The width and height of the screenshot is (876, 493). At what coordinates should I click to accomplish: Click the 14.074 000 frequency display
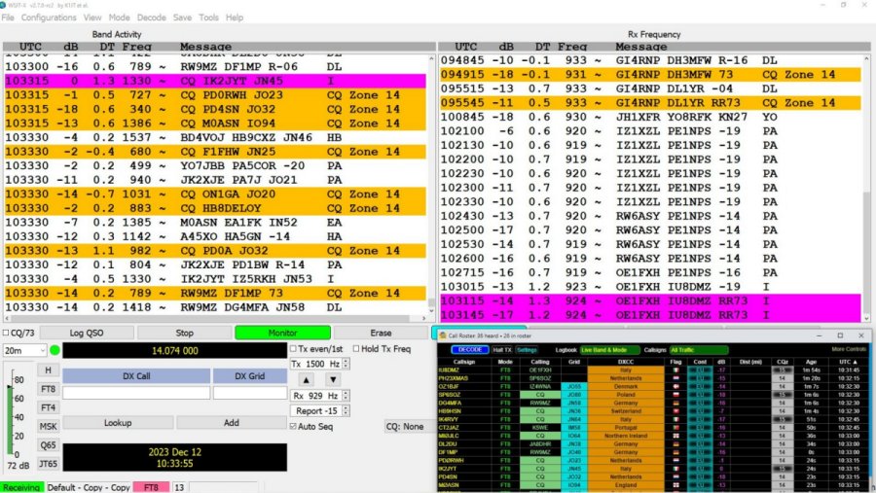(175, 351)
